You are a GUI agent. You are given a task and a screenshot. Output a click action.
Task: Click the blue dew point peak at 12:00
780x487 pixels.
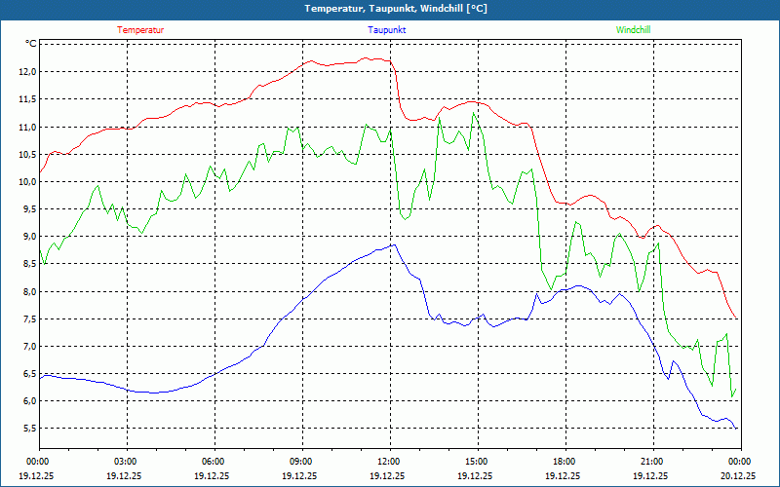394,244
